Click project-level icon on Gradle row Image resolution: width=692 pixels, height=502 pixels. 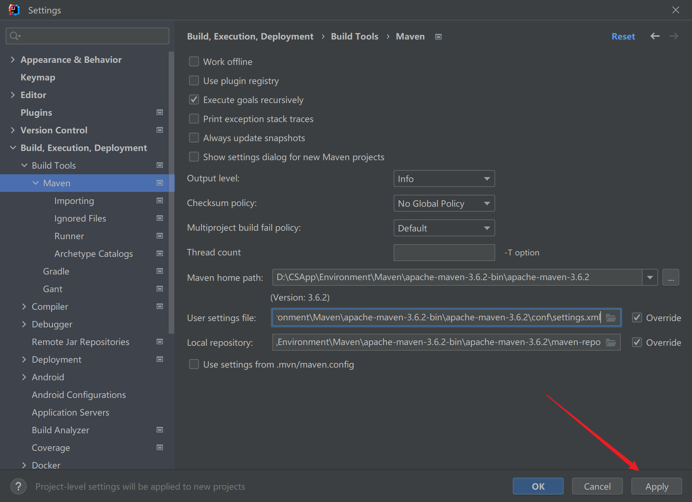point(160,271)
